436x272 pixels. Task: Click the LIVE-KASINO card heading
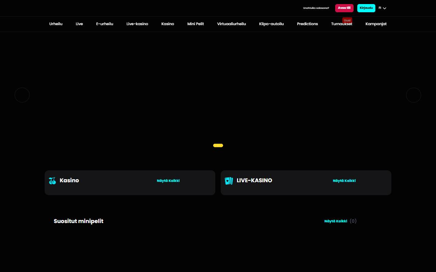pos(254,181)
